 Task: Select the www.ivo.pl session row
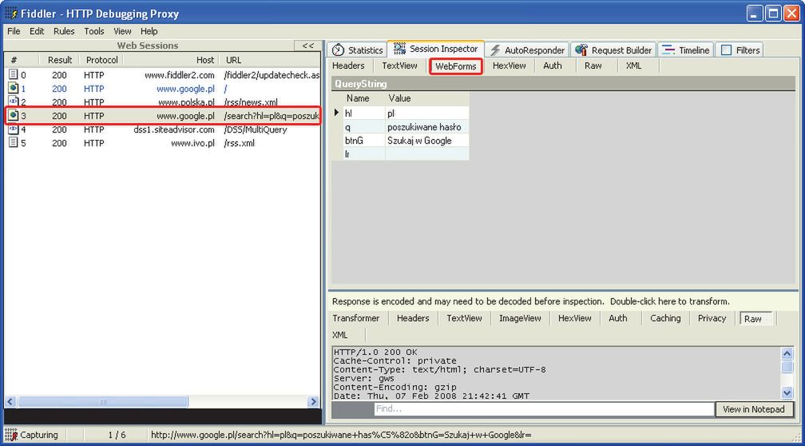[x=162, y=143]
